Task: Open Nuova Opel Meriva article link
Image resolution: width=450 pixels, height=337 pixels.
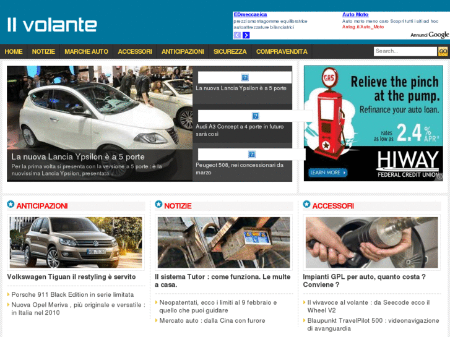Action: coord(79,309)
